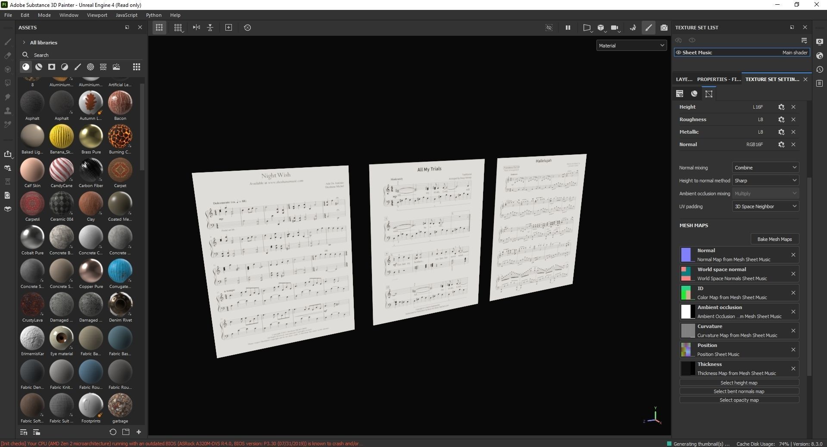Open Normal mixing Combine dropdown
This screenshot has width=827, height=447.
pyautogui.click(x=765, y=168)
